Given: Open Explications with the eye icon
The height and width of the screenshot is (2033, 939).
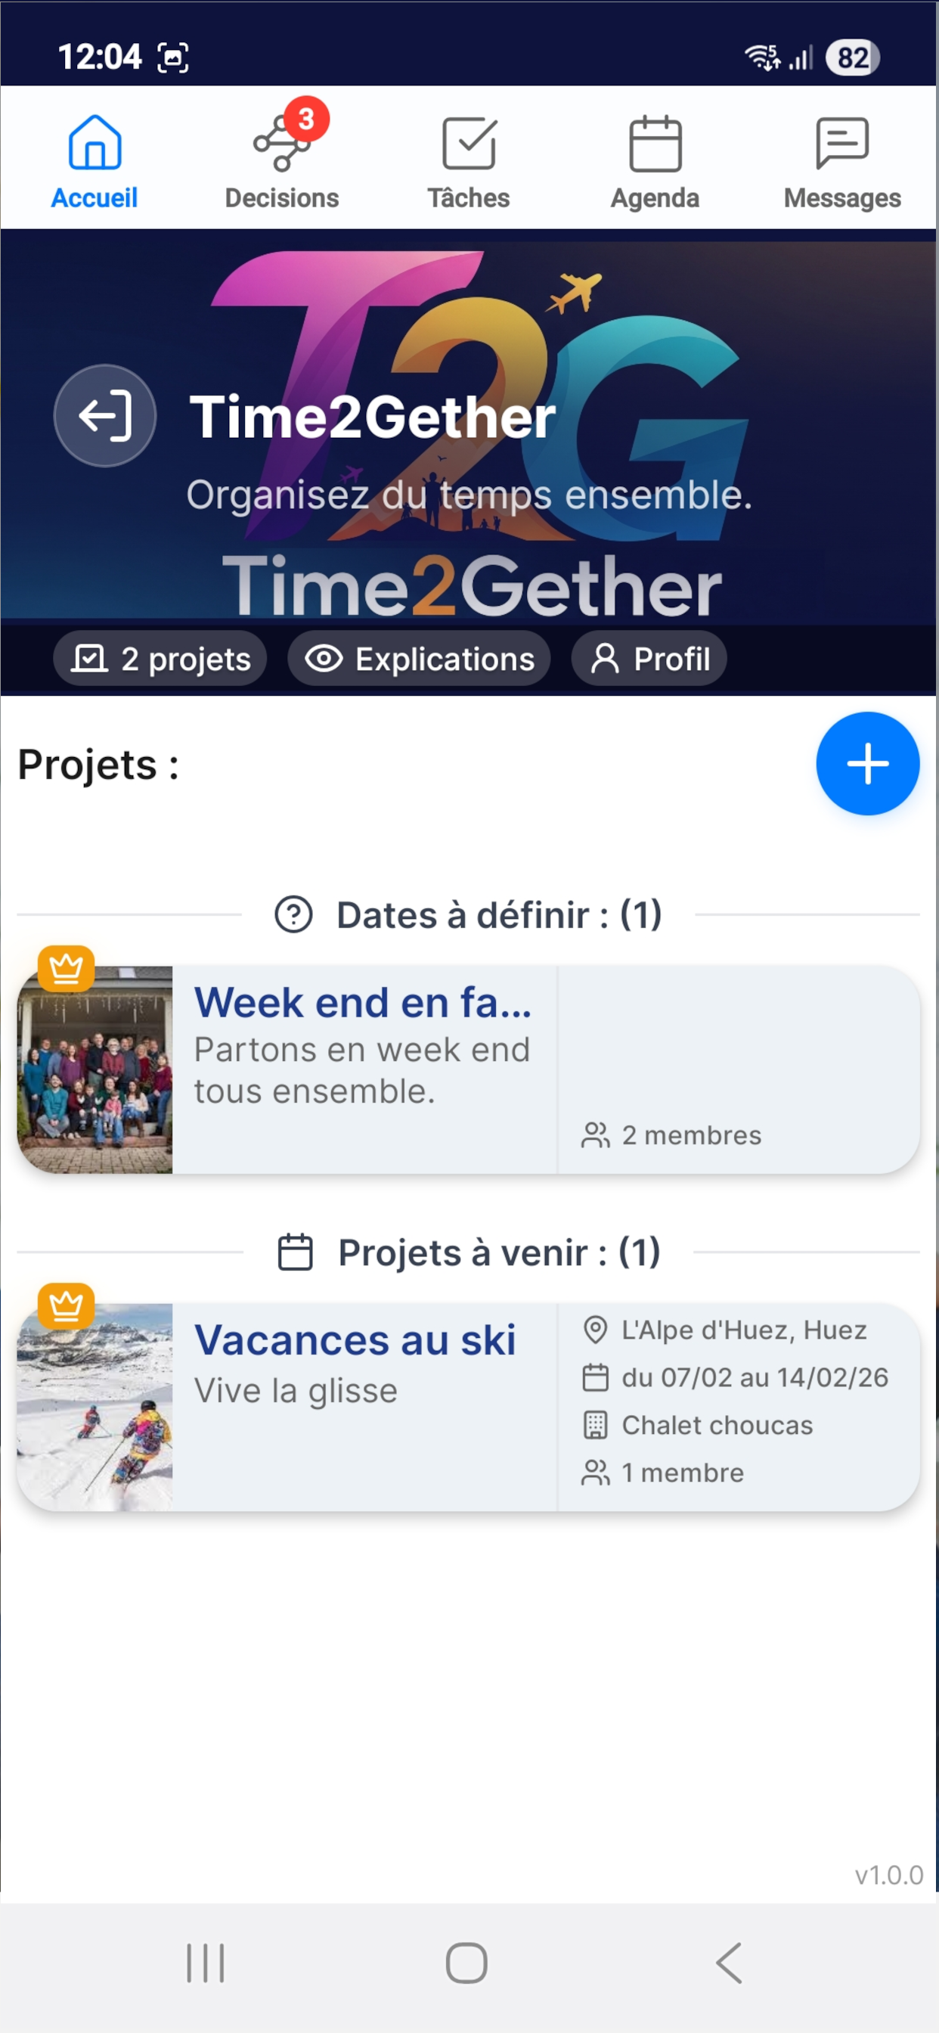Looking at the screenshot, I should click(419, 659).
